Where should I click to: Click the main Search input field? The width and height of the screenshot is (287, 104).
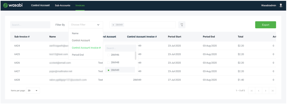click(30, 25)
